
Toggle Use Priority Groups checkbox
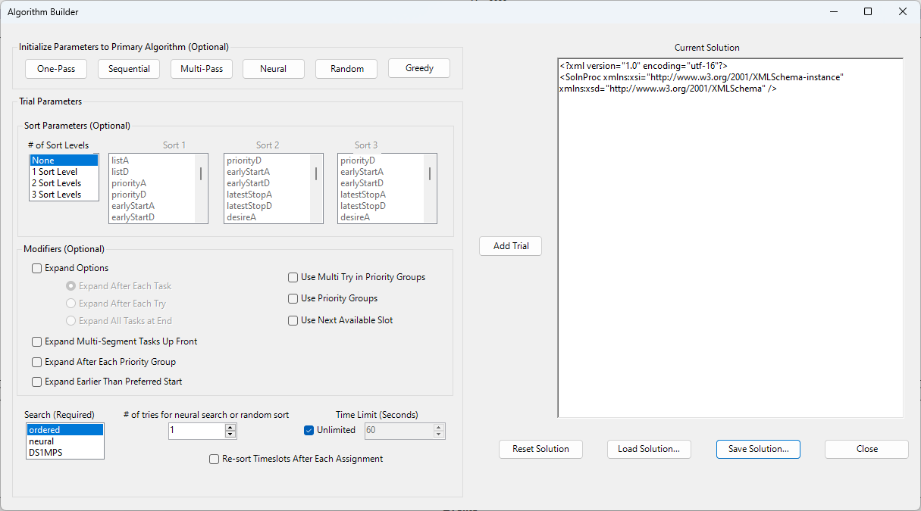[x=293, y=298]
